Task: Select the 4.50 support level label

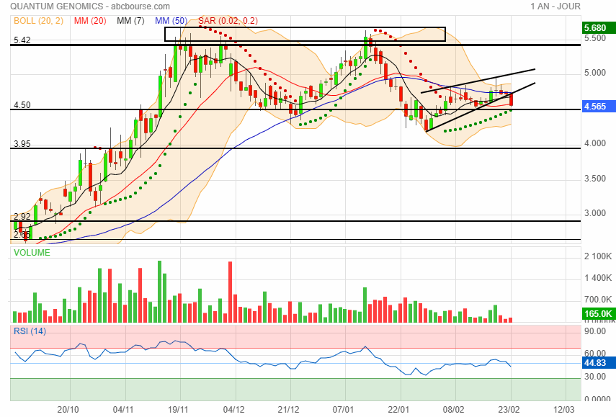Action: [22, 105]
